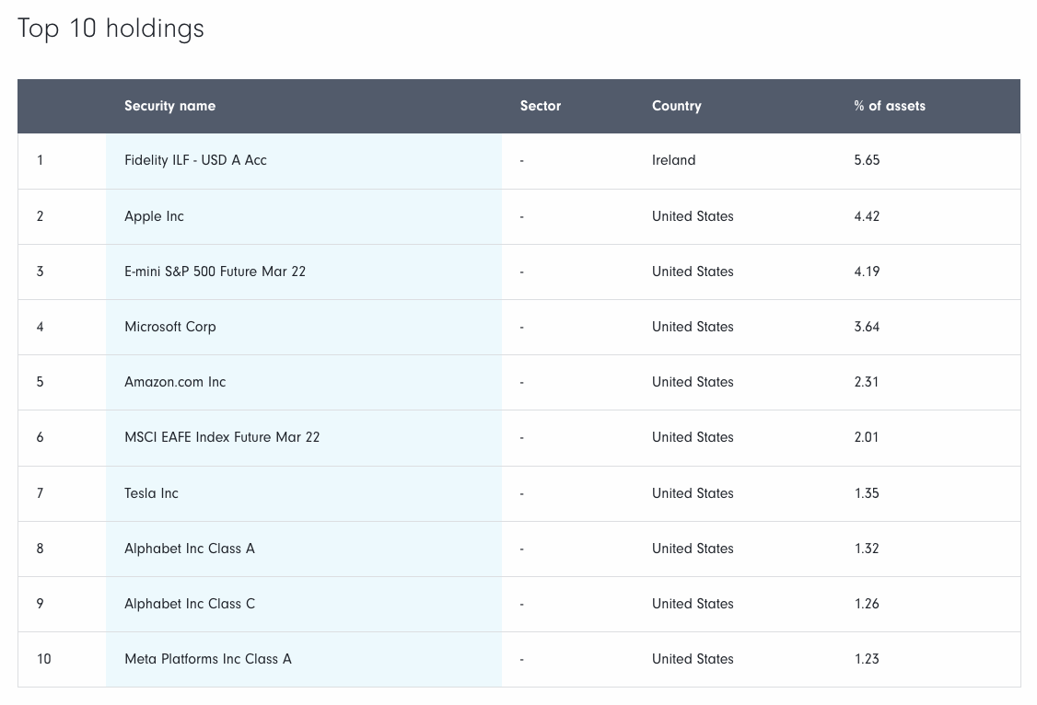Sort by the Country column header
This screenshot has height=705, width=1037.
(x=676, y=106)
